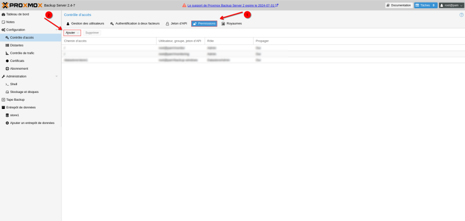Click the Supprimer button
465x221 pixels.
point(92,33)
